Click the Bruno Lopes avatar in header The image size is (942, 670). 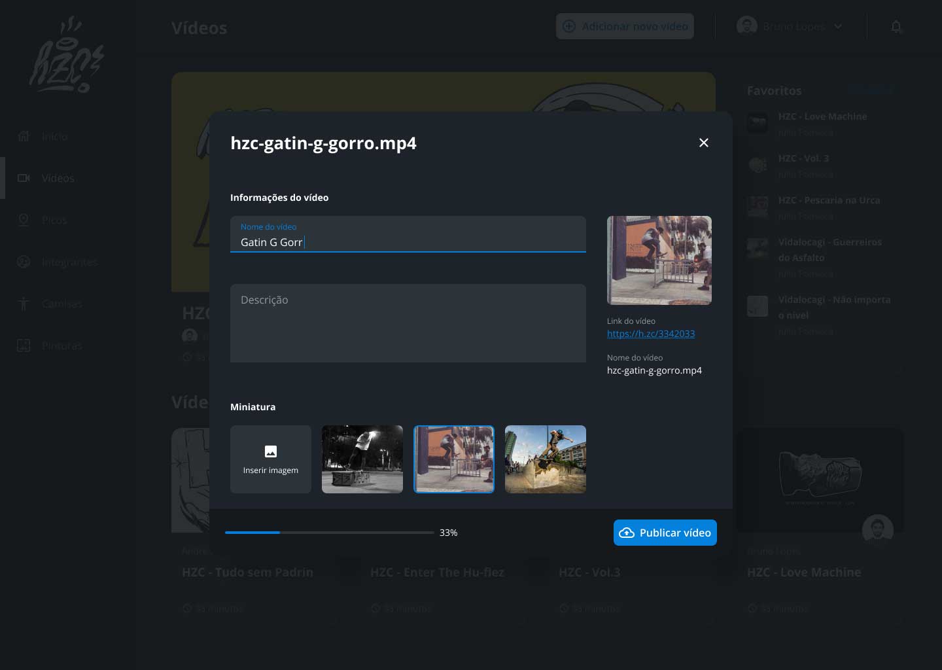coord(747,26)
